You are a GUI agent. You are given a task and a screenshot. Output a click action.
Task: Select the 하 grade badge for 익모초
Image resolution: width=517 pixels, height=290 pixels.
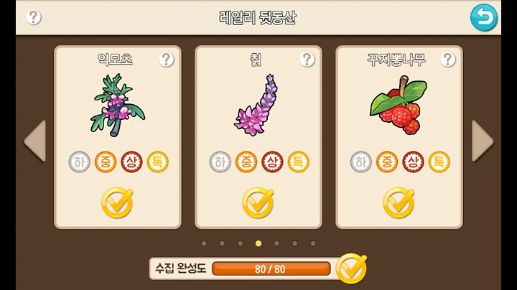(80, 162)
